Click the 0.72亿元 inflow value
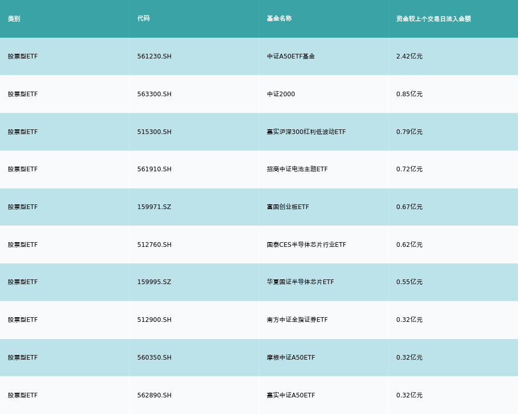Screen dimensions: 518x414 (409, 169)
